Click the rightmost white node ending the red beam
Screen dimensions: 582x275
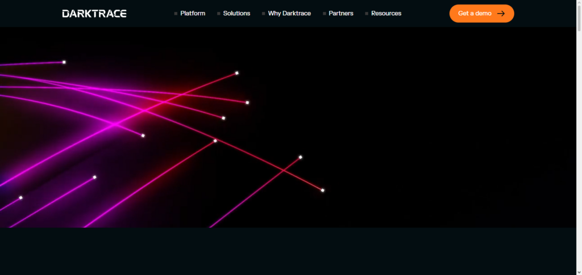pos(323,191)
